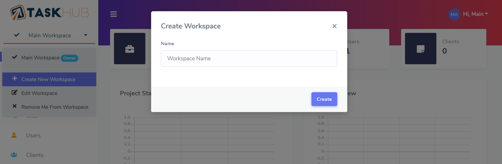Viewport: 502px width, 164px height.
Task: Click the plus icon beside Create New Workspace
Action: pyautogui.click(x=15, y=79)
